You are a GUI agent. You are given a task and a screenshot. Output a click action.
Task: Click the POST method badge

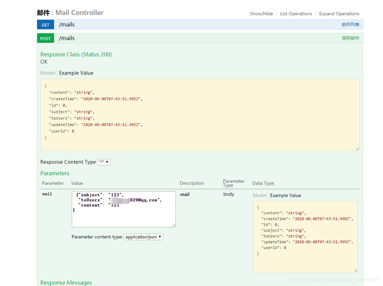46,38
